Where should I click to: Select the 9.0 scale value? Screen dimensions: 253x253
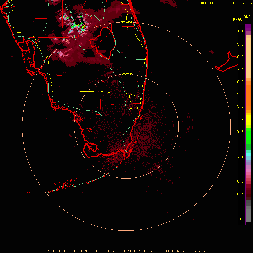240,44
